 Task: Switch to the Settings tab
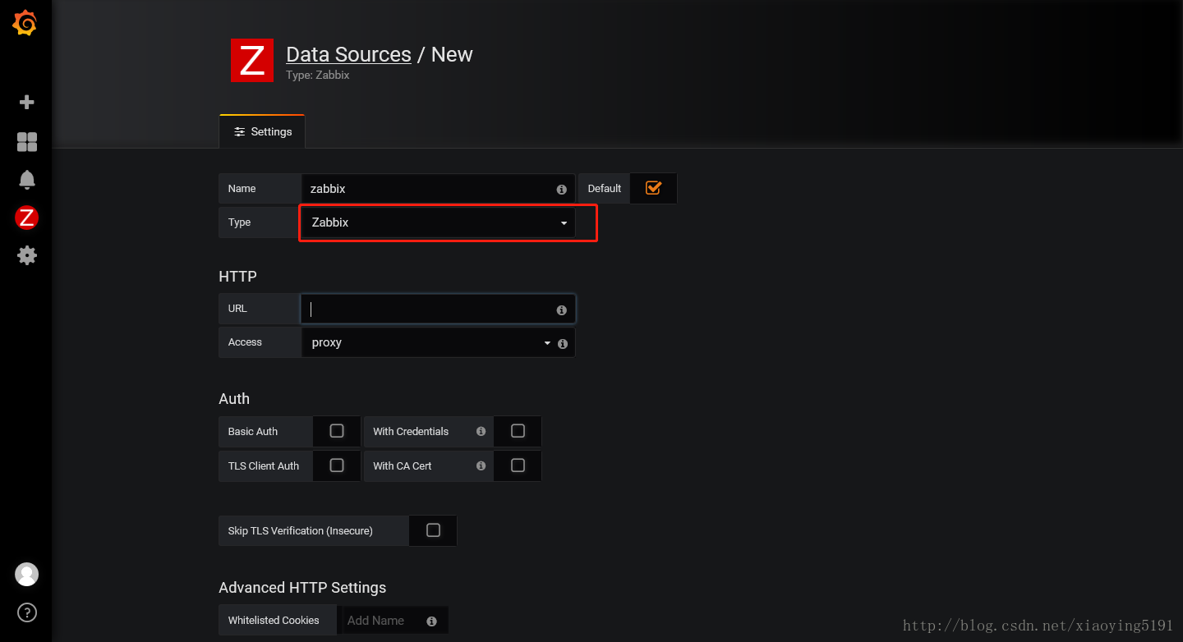(x=262, y=131)
